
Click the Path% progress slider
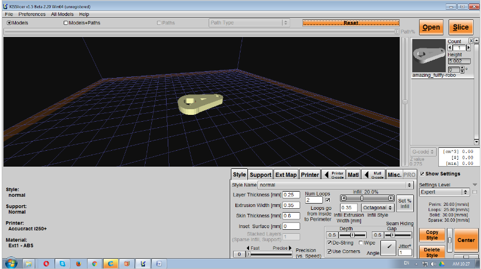201,32
